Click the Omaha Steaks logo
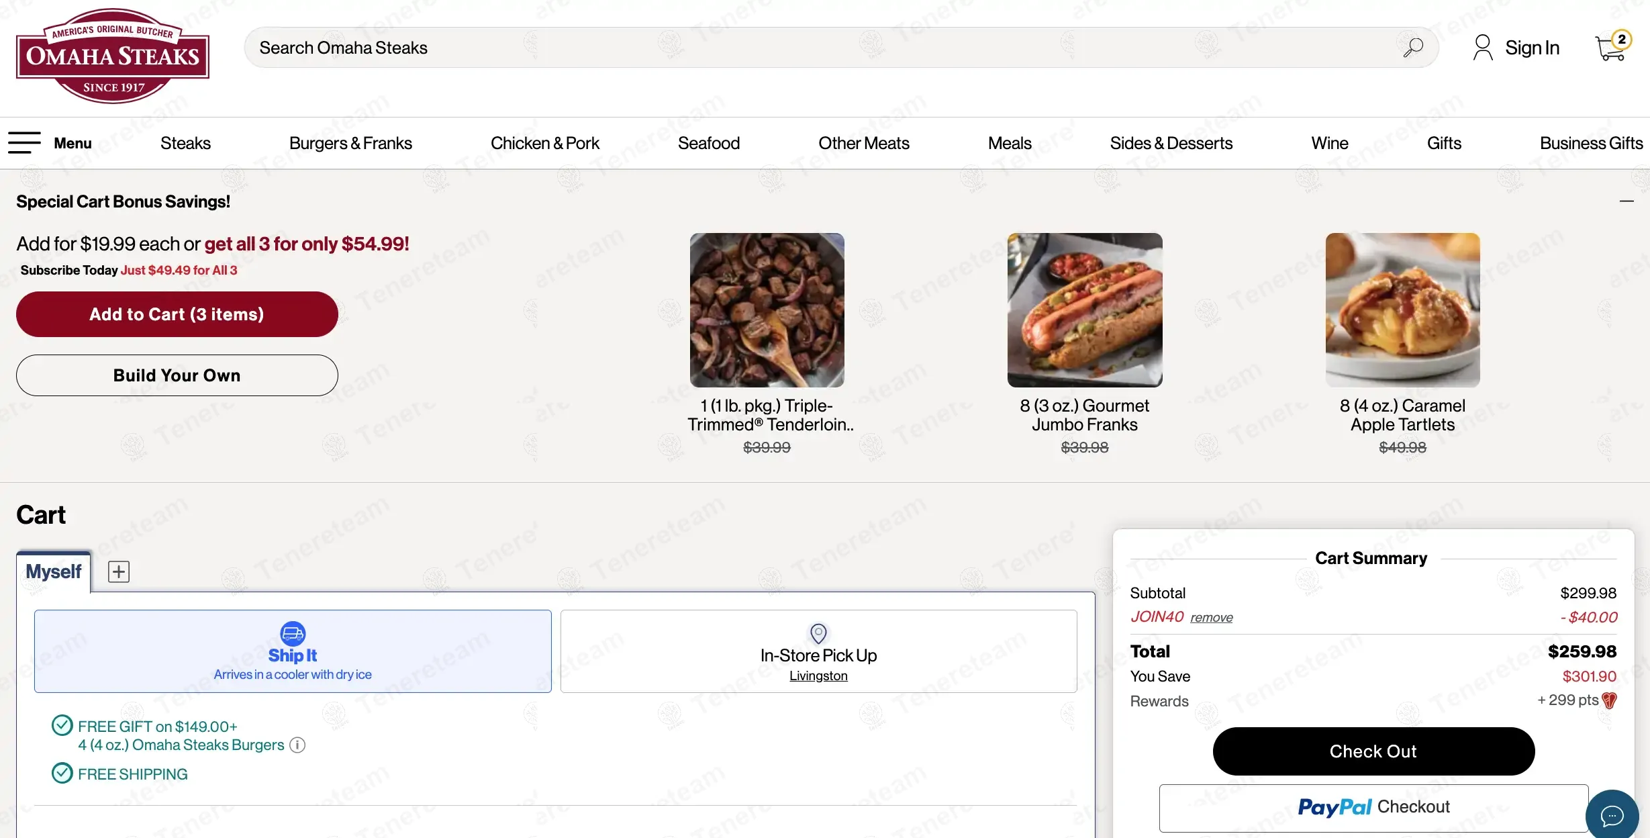The height and width of the screenshot is (838, 1650). click(x=113, y=56)
